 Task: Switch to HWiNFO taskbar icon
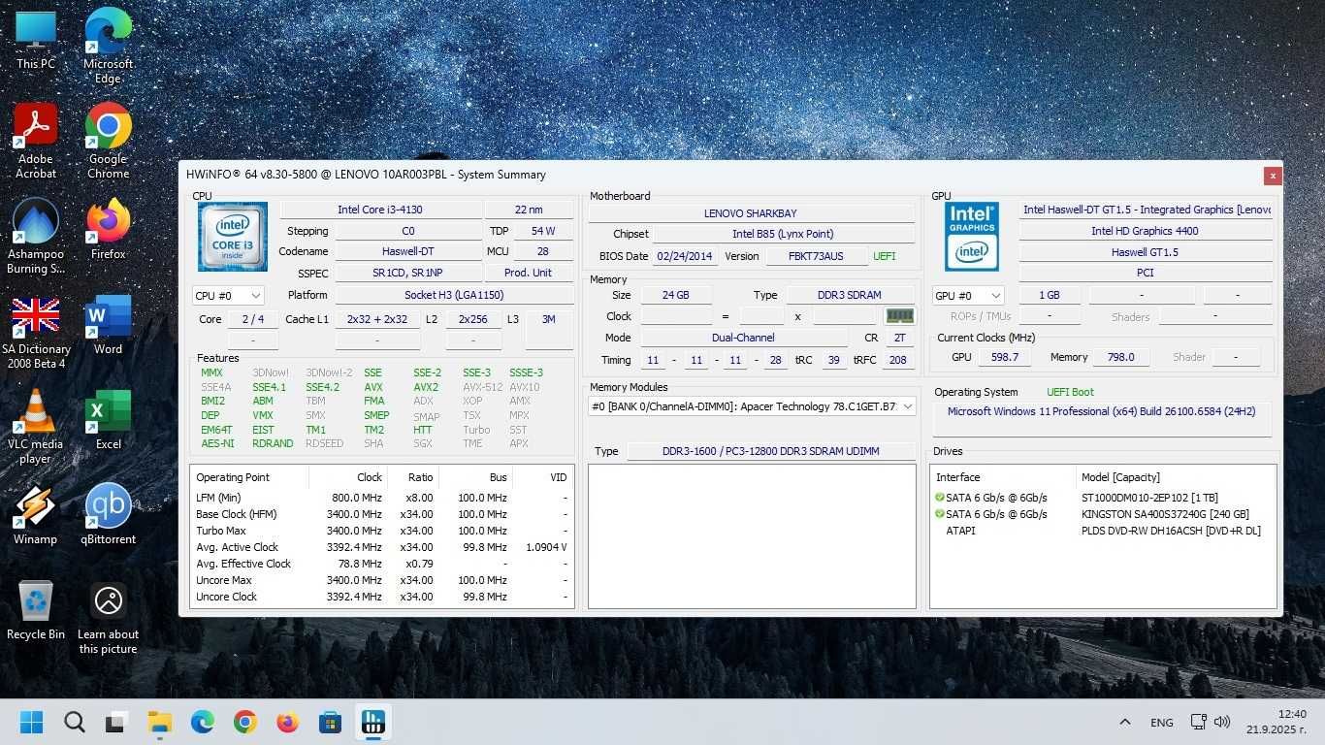(x=372, y=722)
